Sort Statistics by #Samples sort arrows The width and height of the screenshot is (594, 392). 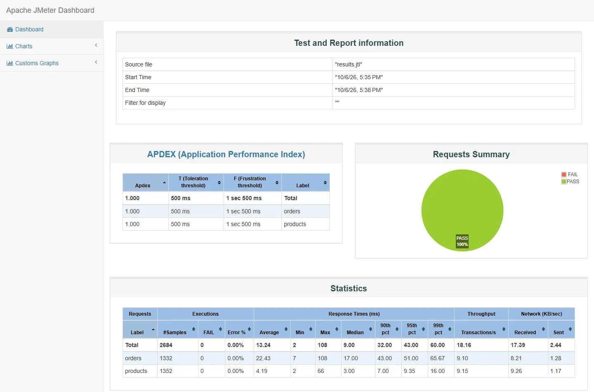click(193, 329)
